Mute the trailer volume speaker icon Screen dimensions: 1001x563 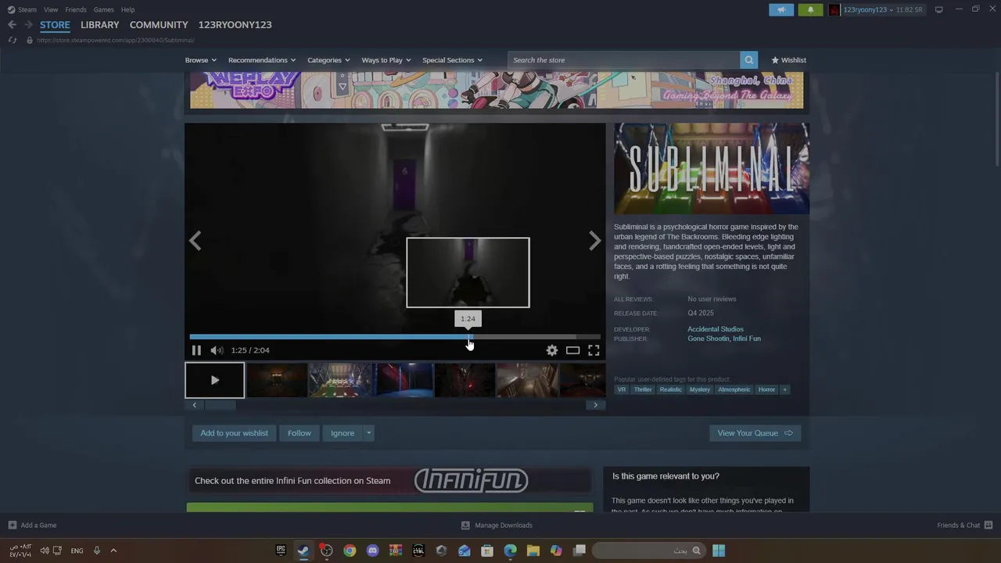click(217, 350)
